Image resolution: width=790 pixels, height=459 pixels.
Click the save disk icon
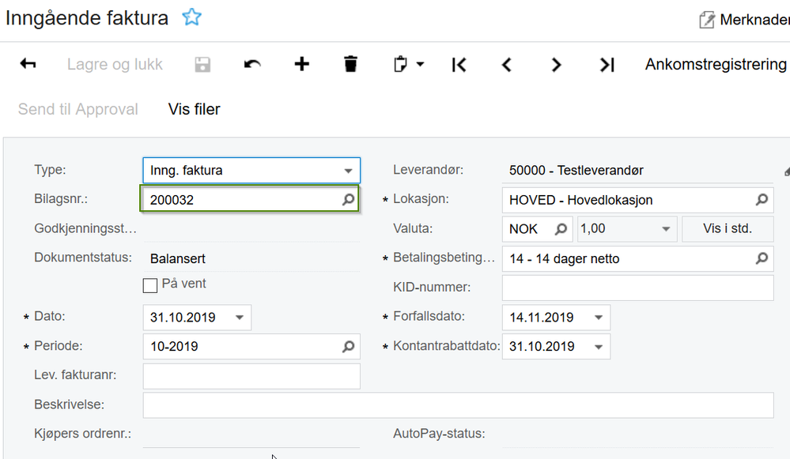(x=202, y=65)
